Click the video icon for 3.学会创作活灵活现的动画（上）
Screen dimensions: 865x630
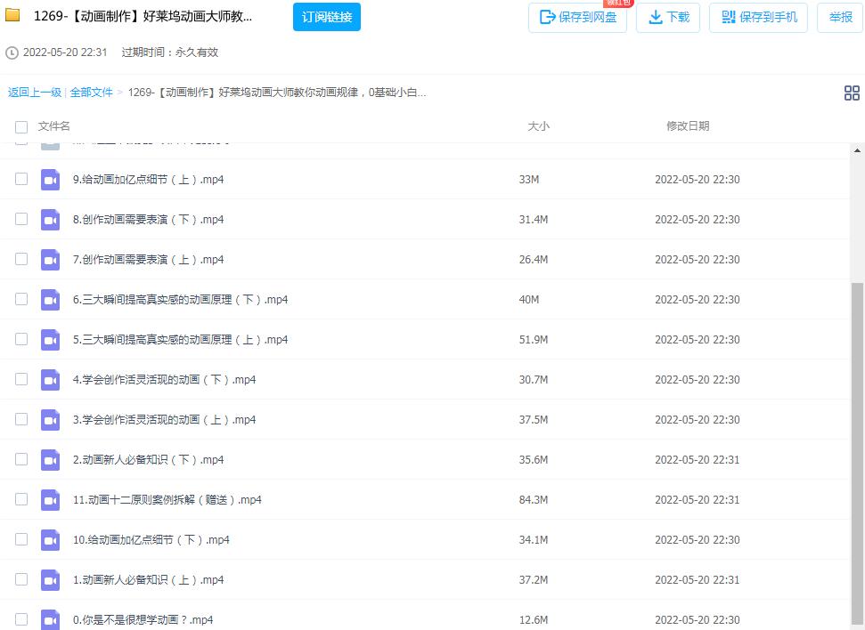(50, 420)
